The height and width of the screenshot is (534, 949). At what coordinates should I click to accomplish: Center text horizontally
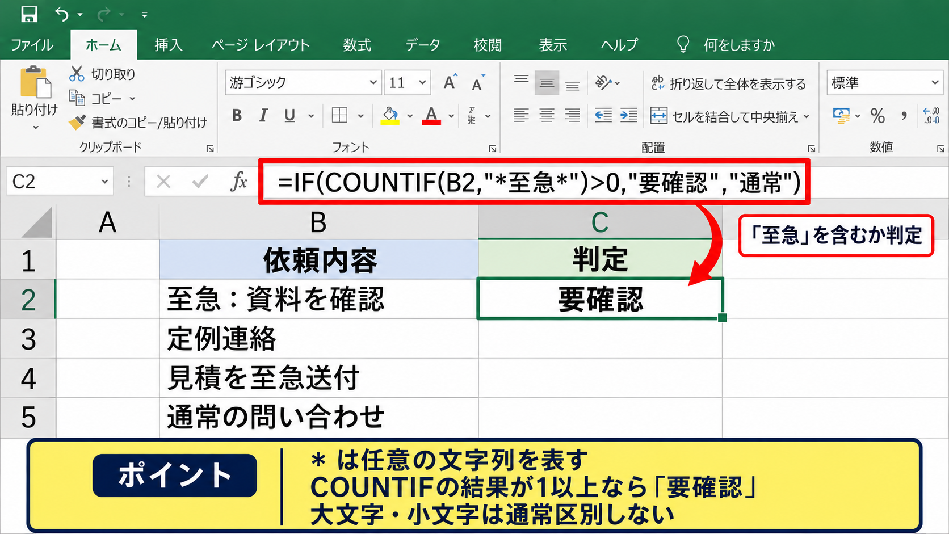pyautogui.click(x=547, y=116)
